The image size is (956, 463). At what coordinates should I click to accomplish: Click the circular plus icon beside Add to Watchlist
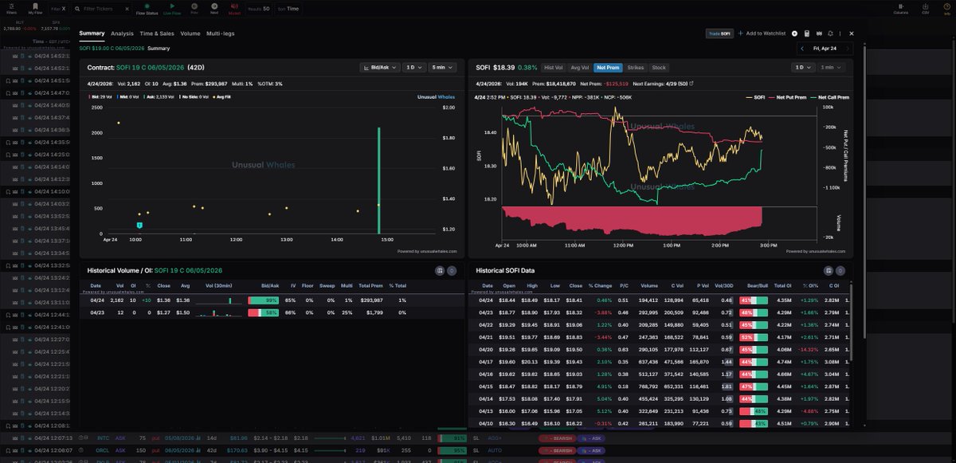tap(794, 33)
